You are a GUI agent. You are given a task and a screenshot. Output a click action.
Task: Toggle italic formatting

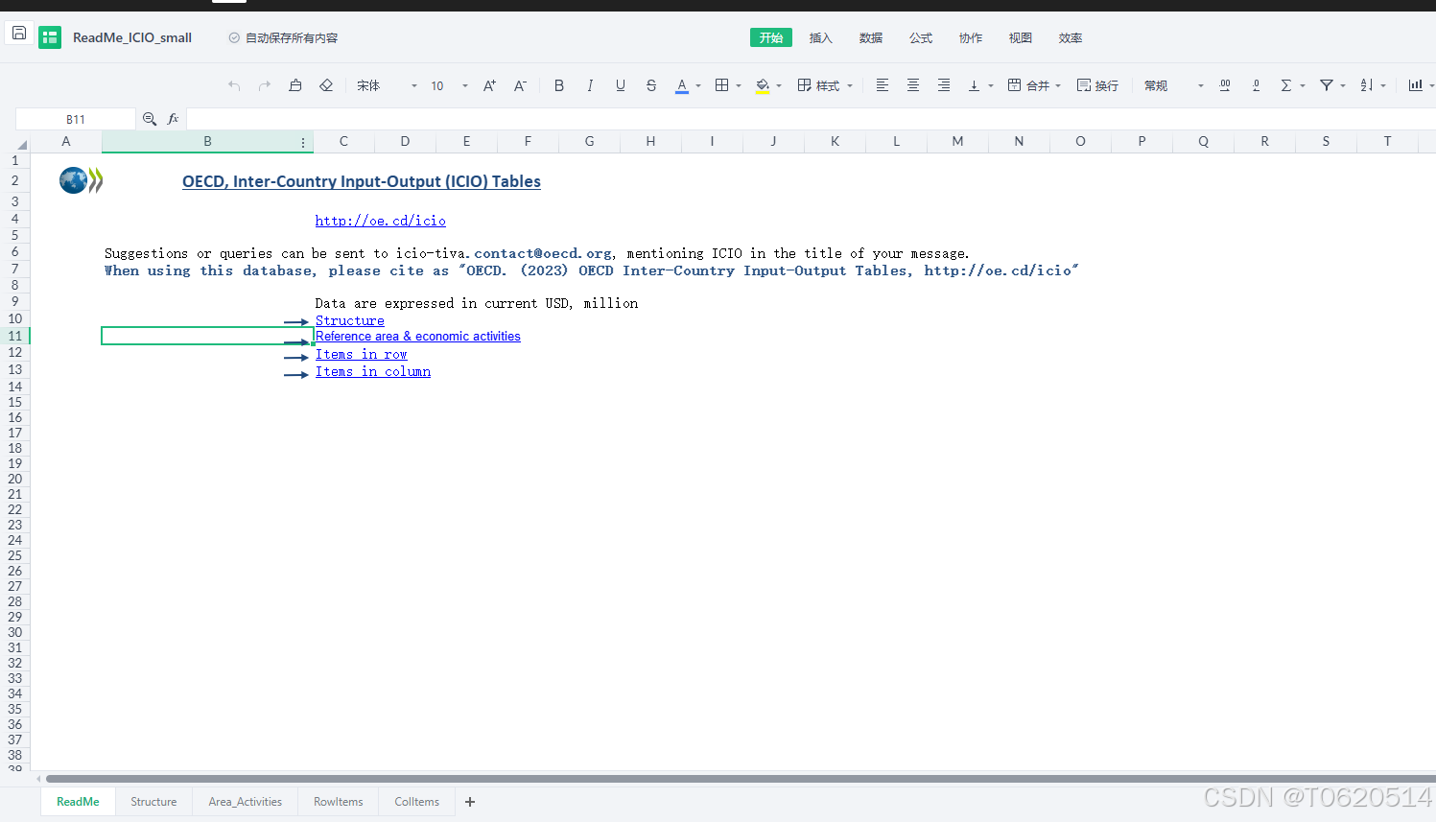click(x=590, y=85)
